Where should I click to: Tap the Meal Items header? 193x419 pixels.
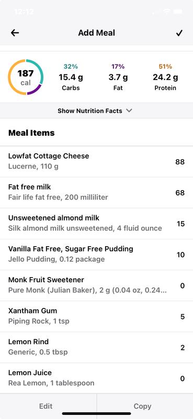pos(31,133)
